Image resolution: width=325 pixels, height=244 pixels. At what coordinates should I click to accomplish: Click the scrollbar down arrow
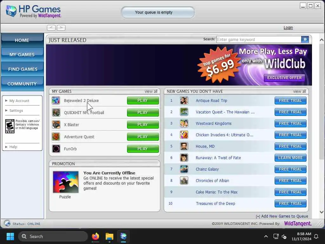click(x=322, y=212)
